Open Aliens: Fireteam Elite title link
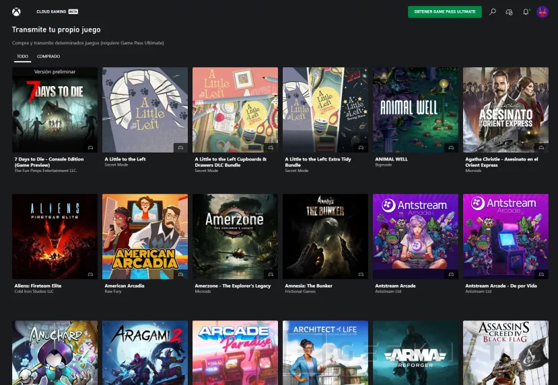This screenshot has height=385, width=558. pyautogui.click(x=38, y=286)
